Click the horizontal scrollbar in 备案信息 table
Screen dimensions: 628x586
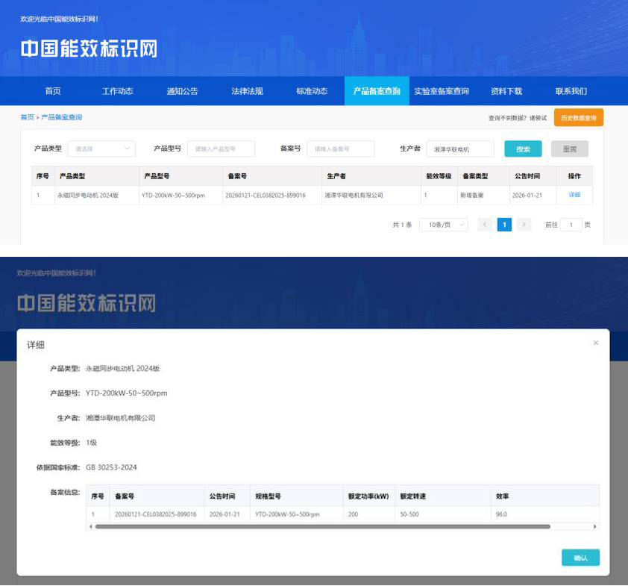point(322,527)
